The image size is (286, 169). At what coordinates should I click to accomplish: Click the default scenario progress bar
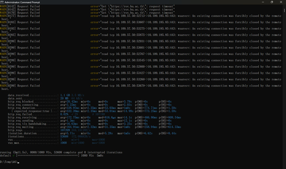pyautogui.click(x=48, y=156)
